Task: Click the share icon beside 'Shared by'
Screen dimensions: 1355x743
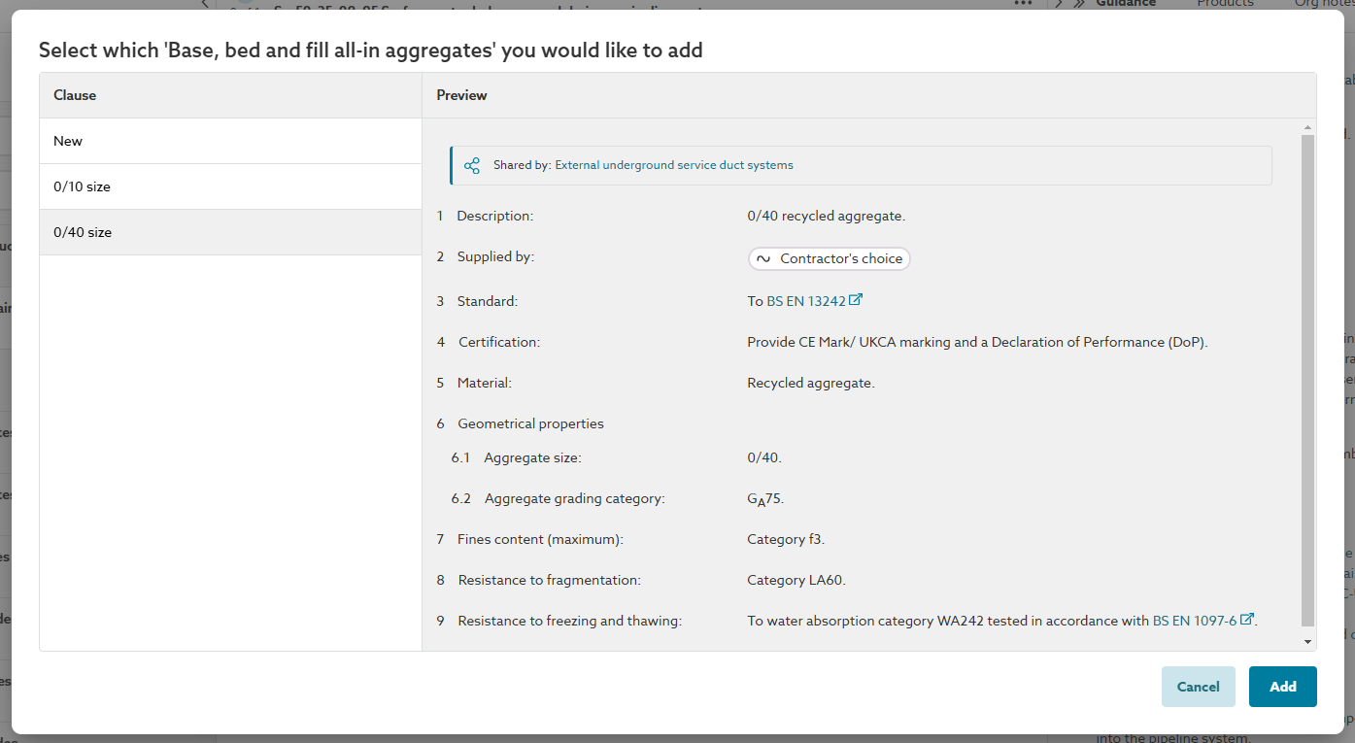Action: (472, 165)
